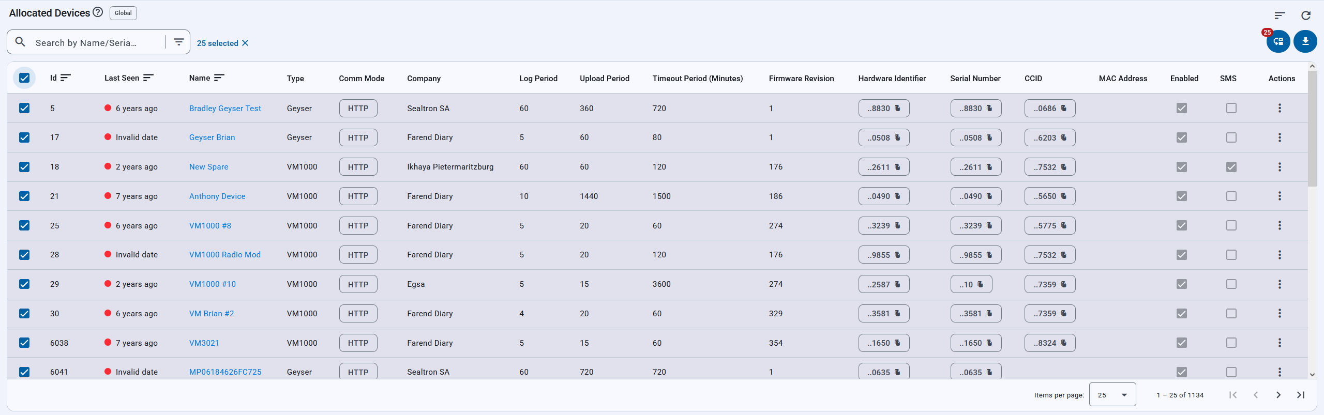Jump to last page of results
The width and height of the screenshot is (1324, 415).
coord(1301,395)
